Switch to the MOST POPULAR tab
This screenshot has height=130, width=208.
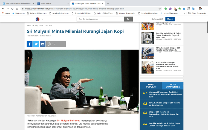(151, 86)
